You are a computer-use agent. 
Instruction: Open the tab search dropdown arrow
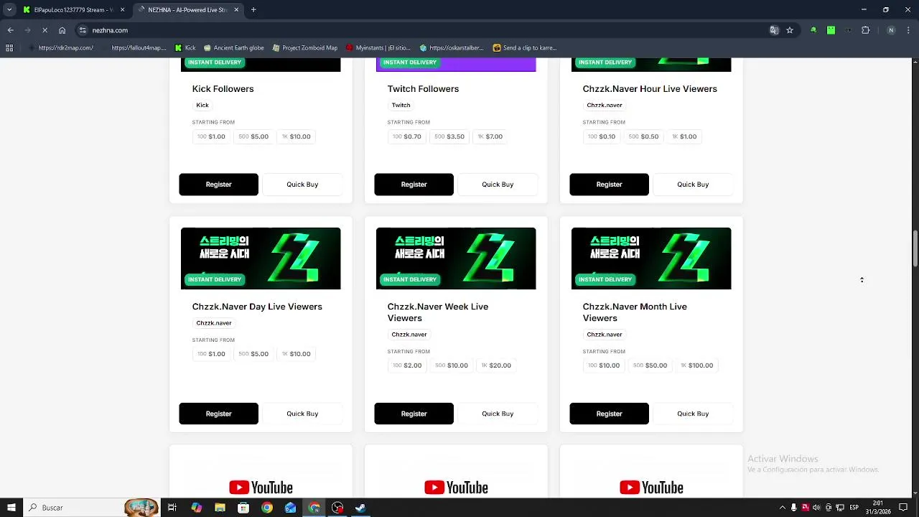9,10
